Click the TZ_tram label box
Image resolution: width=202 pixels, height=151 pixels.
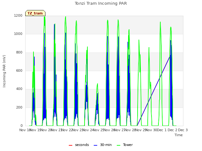tap(35, 13)
